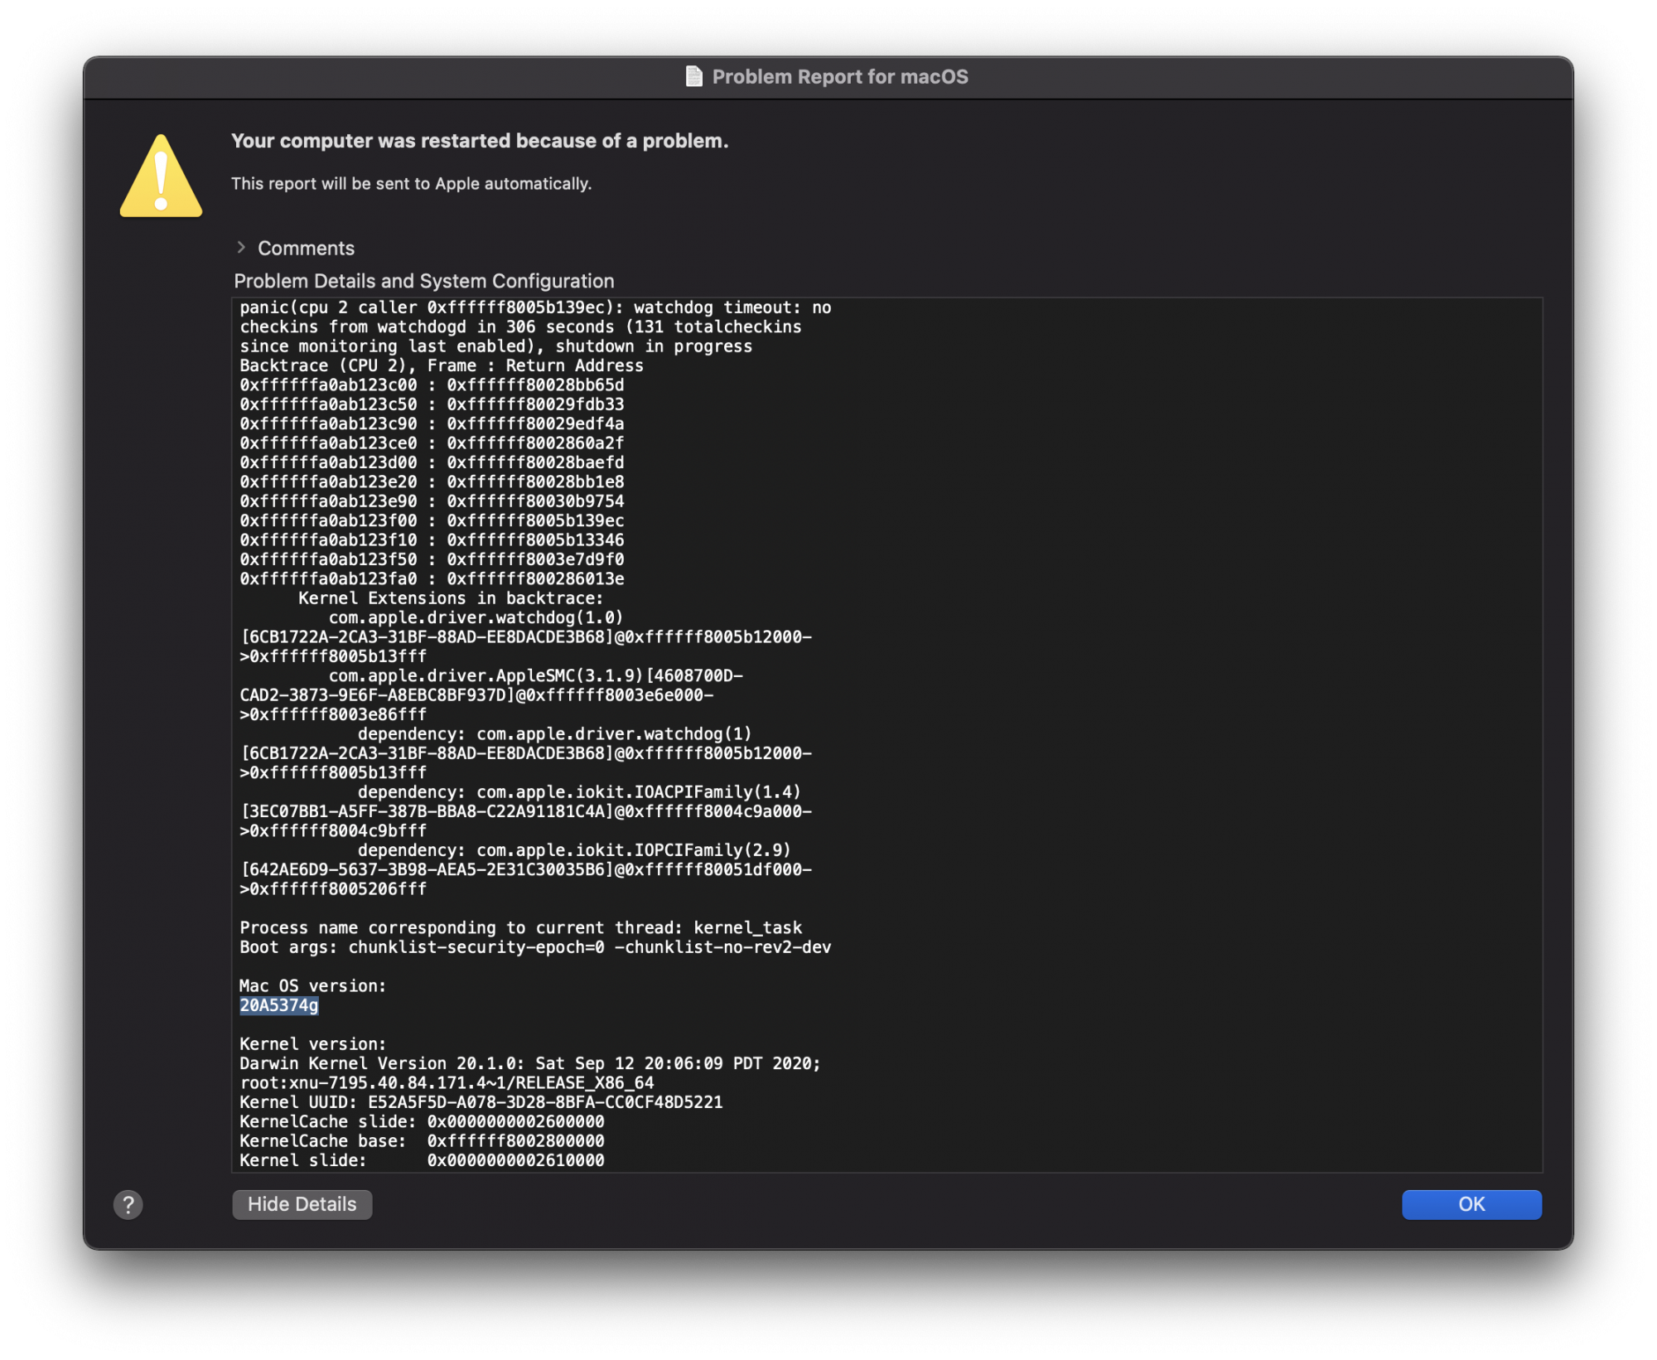The height and width of the screenshot is (1360, 1657).
Task: Click the yellow warning triangle icon
Action: point(161,178)
